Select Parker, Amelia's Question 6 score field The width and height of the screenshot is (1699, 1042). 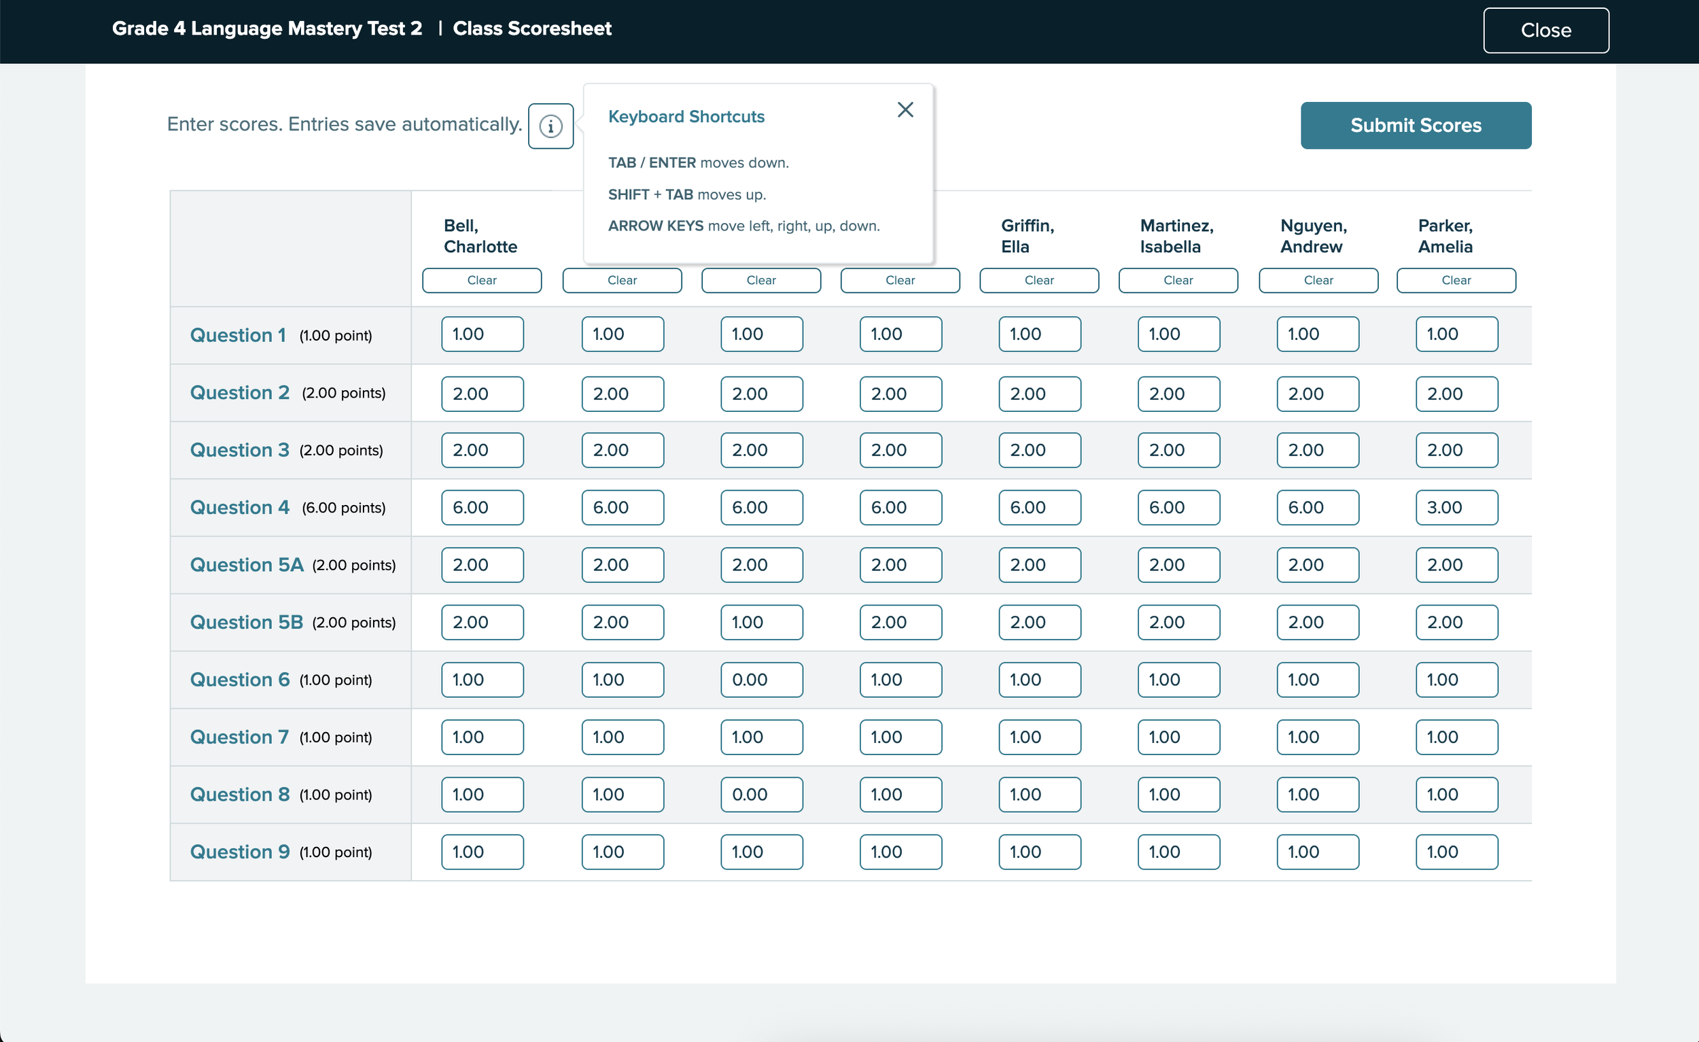coord(1456,680)
